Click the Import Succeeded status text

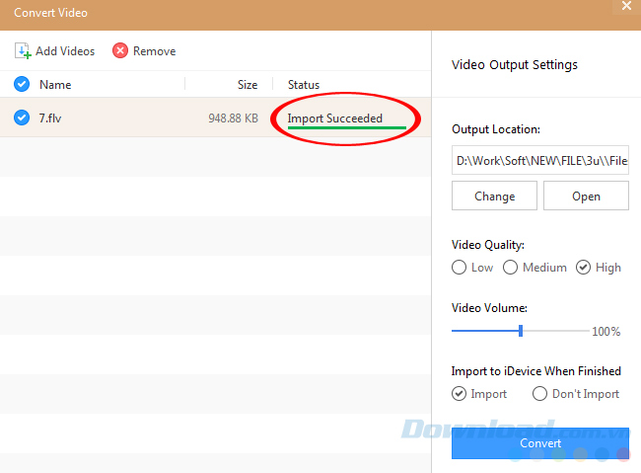point(334,118)
